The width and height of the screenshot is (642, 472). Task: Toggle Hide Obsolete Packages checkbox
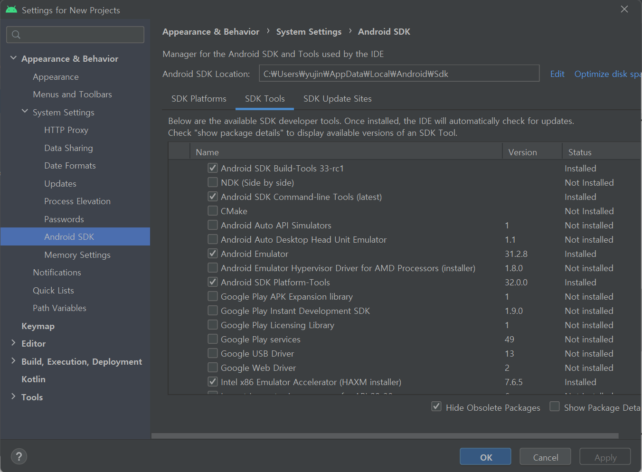coord(436,406)
